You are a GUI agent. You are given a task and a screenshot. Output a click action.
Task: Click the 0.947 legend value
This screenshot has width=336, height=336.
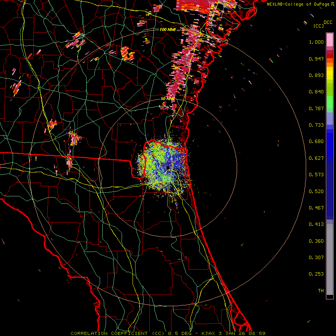(316, 59)
